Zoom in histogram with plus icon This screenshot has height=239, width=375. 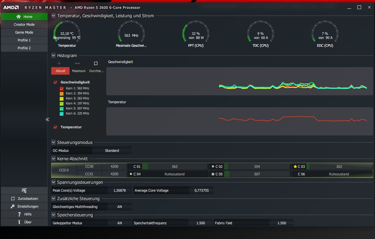click(59, 63)
